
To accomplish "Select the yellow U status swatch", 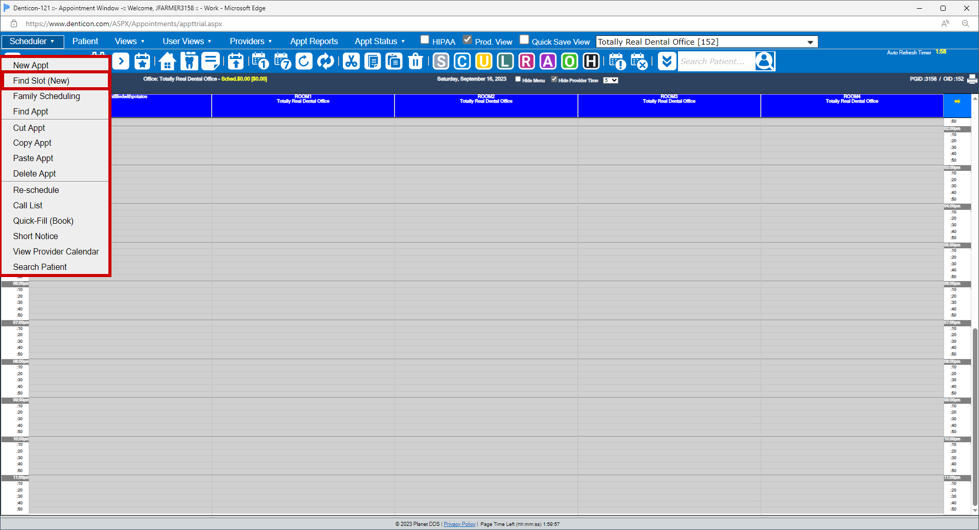I will click(x=484, y=62).
